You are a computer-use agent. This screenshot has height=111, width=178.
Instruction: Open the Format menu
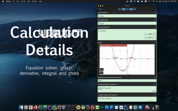coord(23,1)
